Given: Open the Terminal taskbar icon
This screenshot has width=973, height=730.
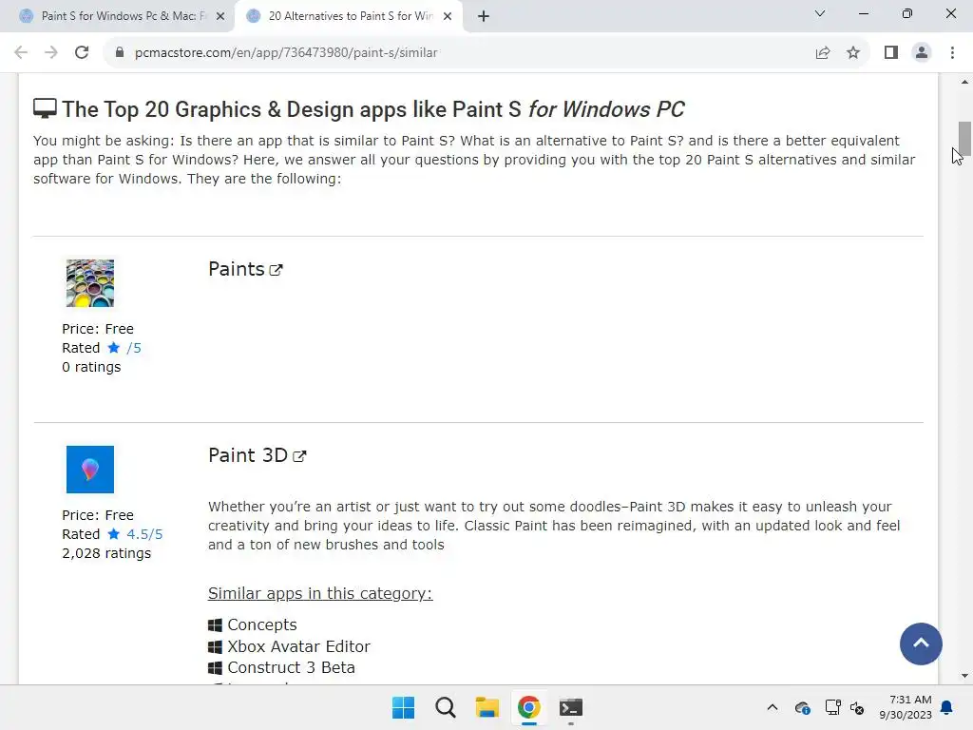Looking at the screenshot, I should 570,707.
